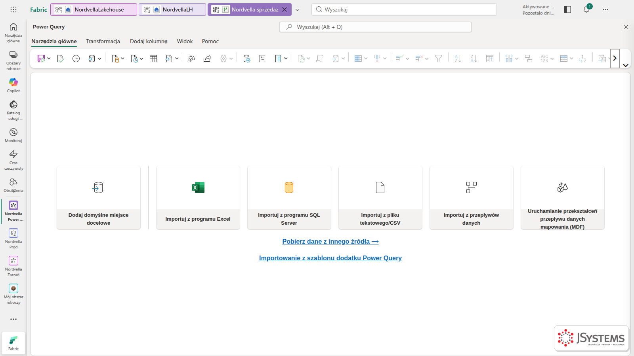Switch to the NordvellaLH tab
Image resolution: width=634 pixels, height=356 pixels.
172,9
